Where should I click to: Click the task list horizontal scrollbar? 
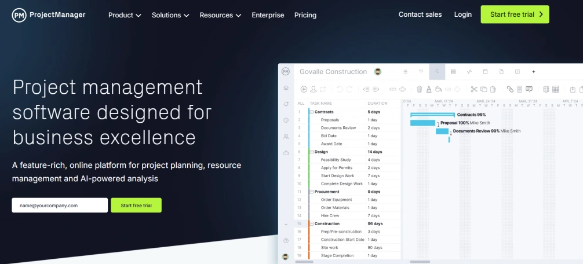[x=304, y=262]
